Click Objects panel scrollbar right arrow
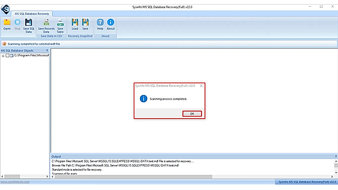The height and width of the screenshot is (190, 338). [x=47, y=177]
